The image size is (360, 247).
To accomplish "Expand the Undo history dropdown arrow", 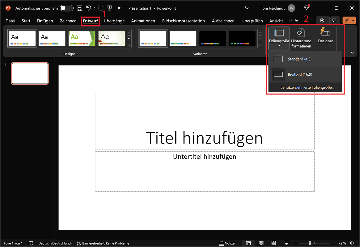I will (94, 8).
